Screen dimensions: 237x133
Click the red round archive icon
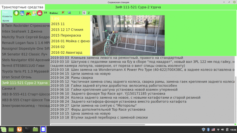point(40,13)
